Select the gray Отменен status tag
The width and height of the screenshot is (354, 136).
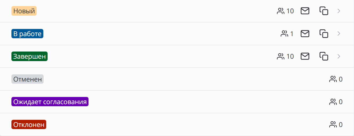[x=27, y=79]
